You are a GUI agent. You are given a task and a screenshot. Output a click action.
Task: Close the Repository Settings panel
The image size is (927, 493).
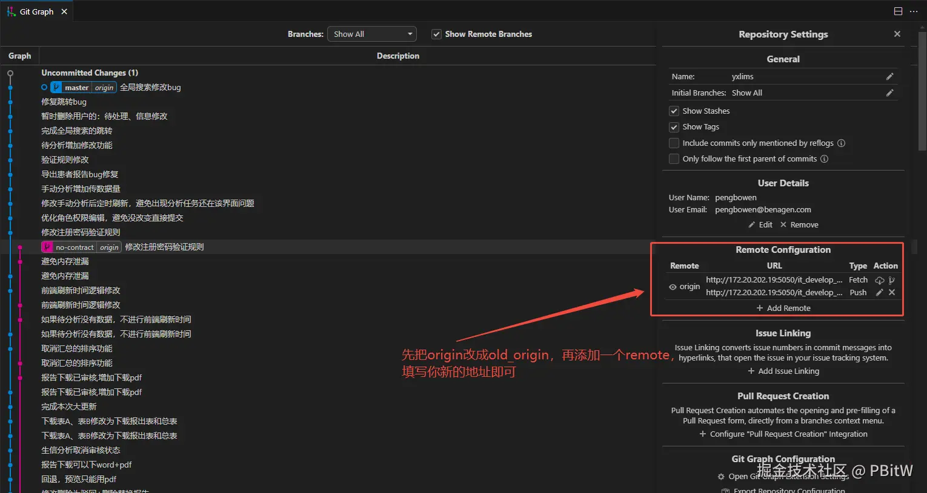(897, 34)
